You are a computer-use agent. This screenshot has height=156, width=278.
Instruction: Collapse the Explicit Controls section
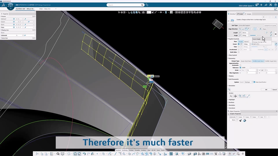pos(228,39)
